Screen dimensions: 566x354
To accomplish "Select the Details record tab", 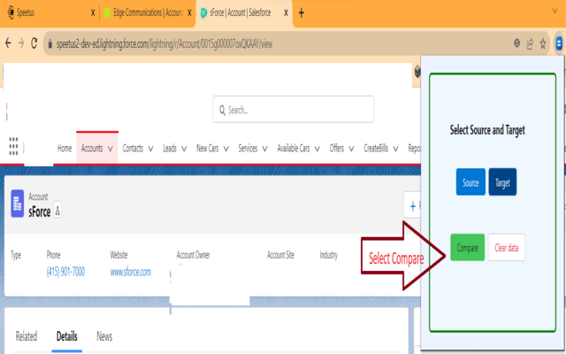I will point(67,336).
